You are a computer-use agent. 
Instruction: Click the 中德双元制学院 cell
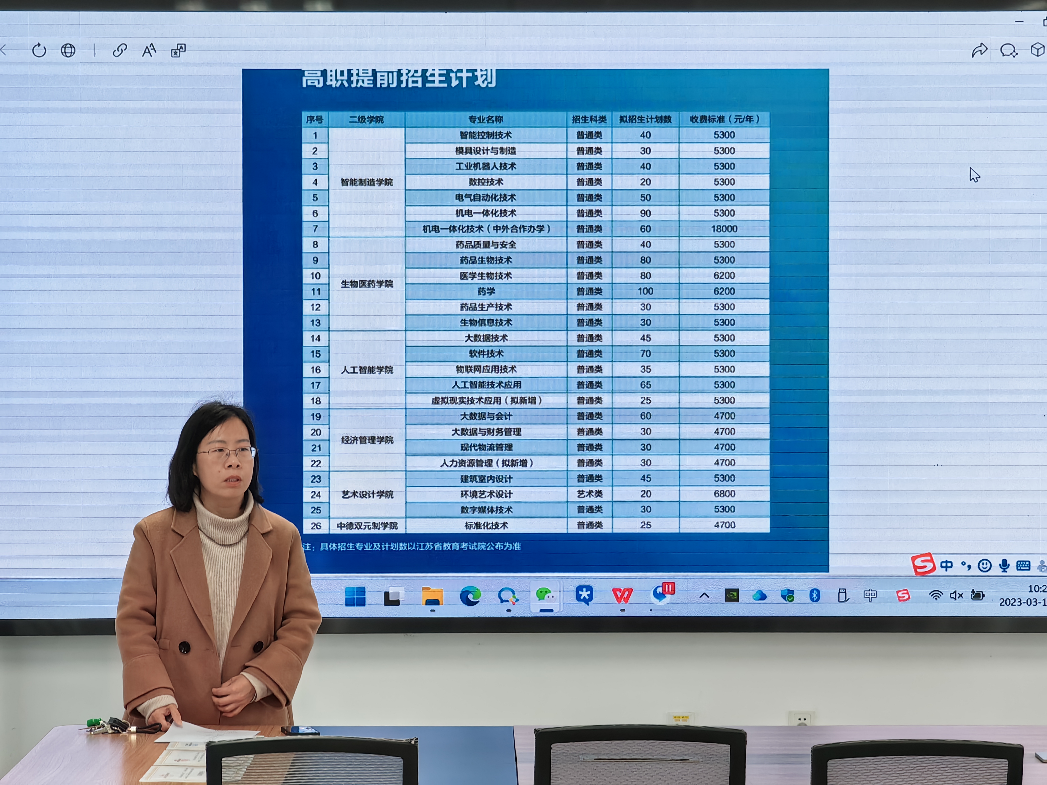pos(367,526)
